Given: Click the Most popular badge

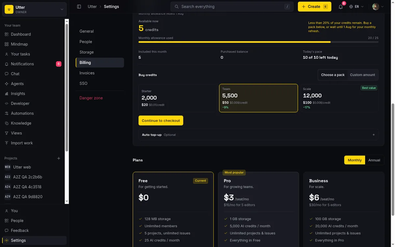Looking at the screenshot, I should [234, 173].
